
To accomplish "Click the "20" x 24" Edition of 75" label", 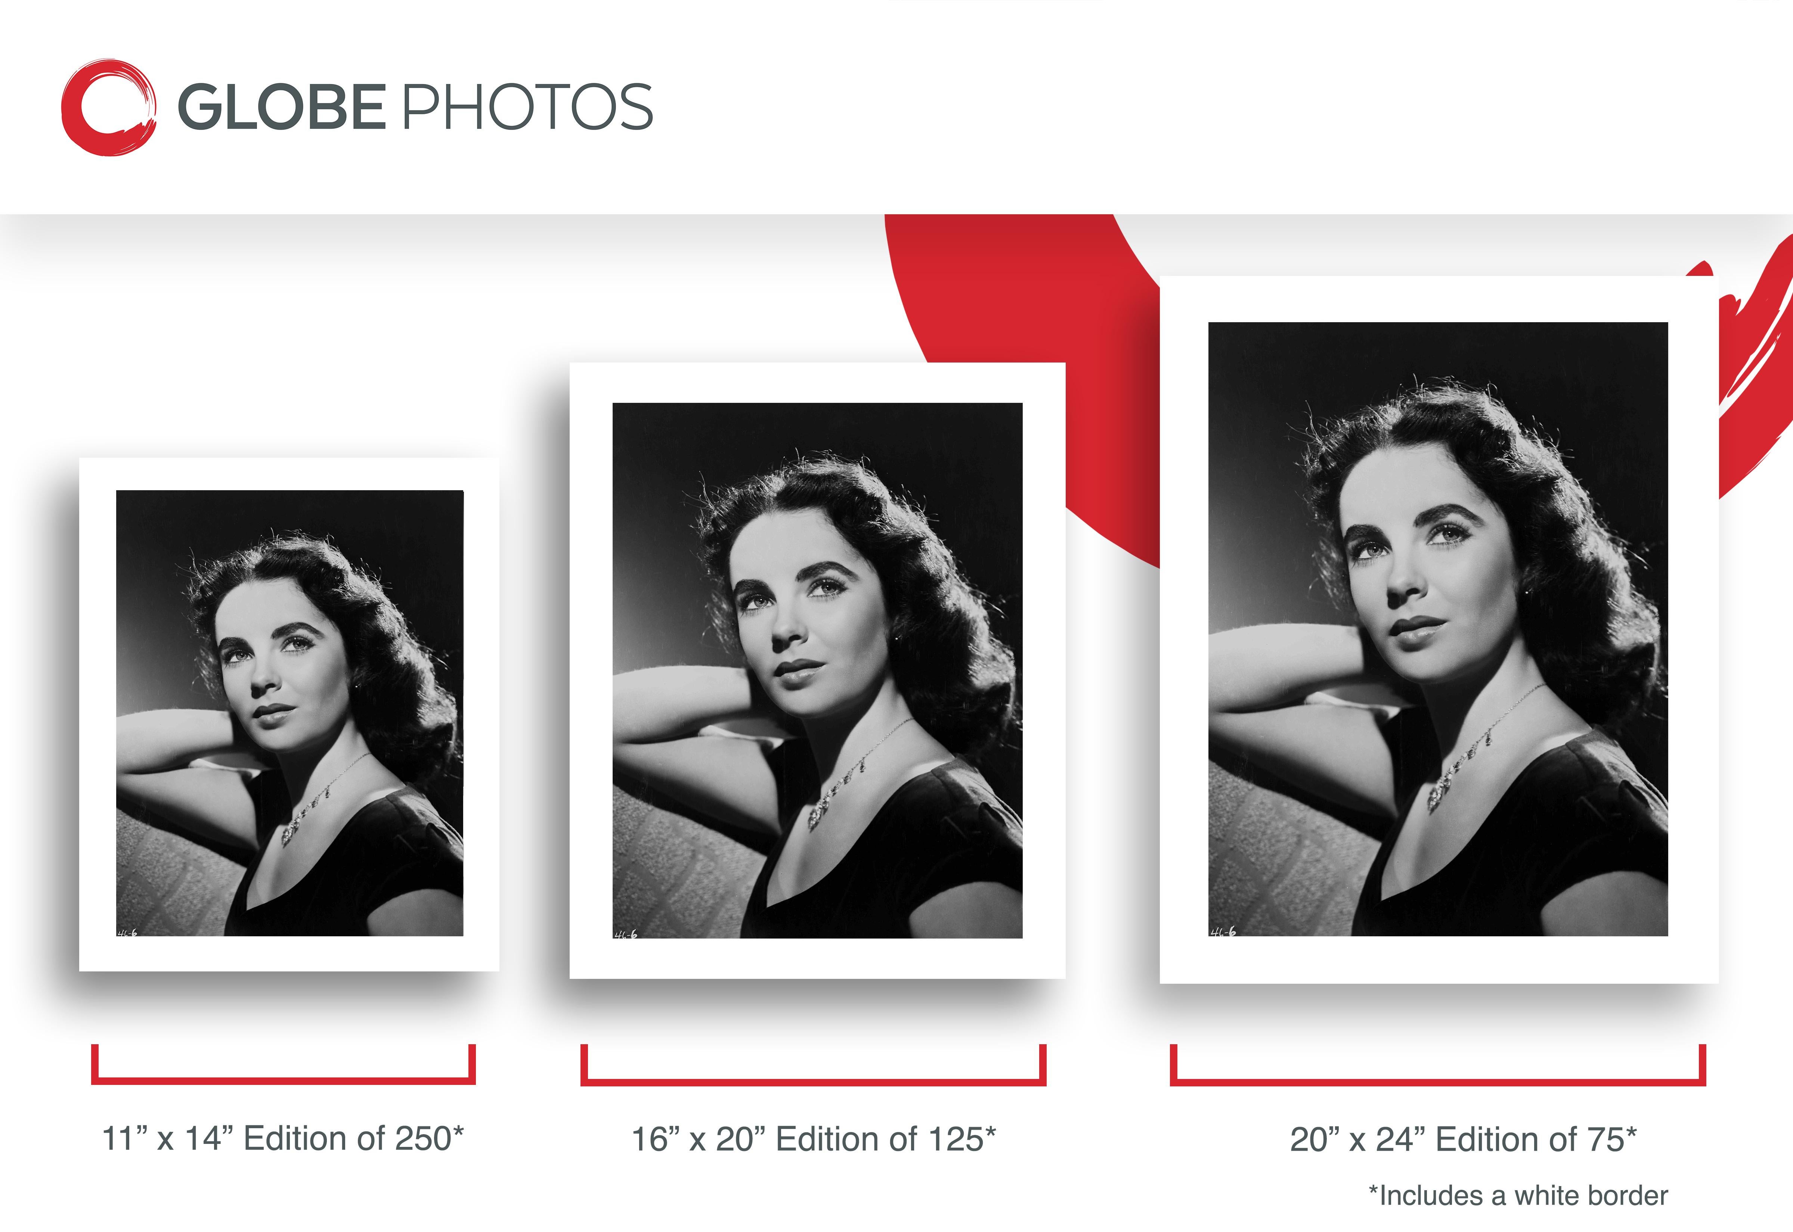I will click(1462, 1139).
